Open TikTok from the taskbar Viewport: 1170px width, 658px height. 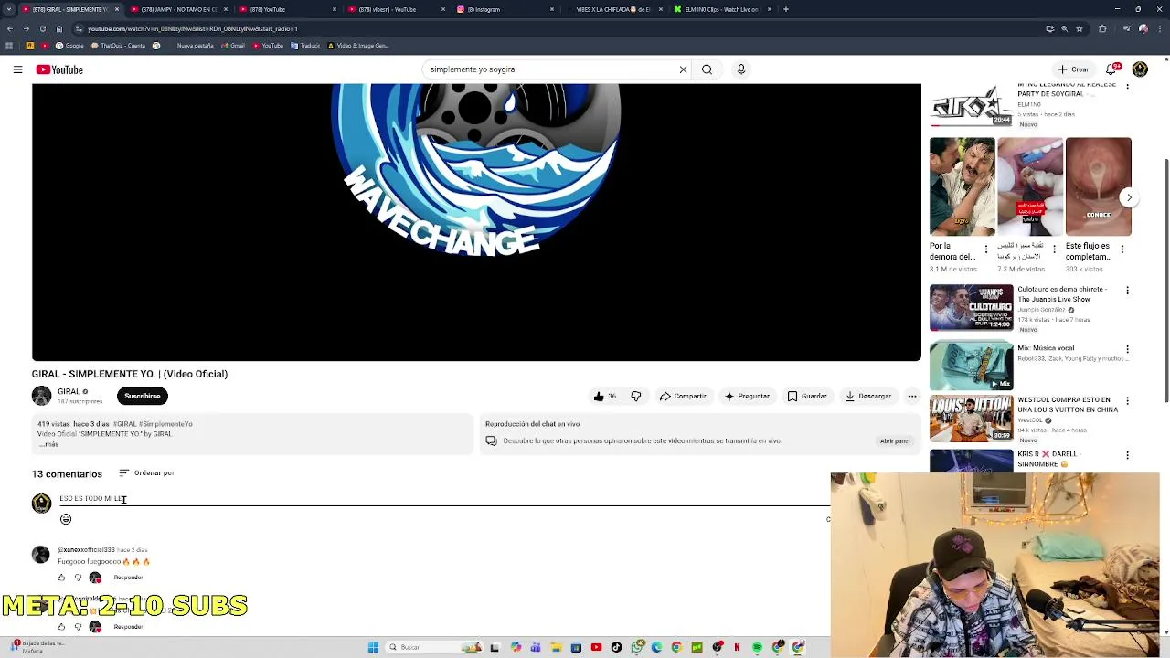(x=616, y=647)
